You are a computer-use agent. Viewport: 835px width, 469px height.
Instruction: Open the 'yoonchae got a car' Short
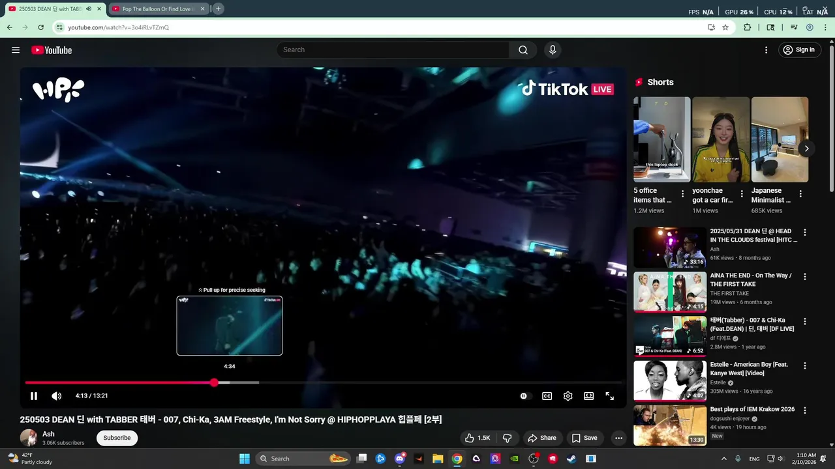(x=721, y=139)
